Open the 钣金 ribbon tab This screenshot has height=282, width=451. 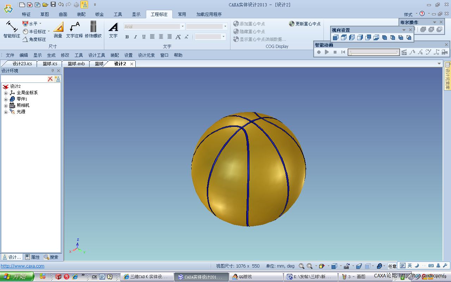pyautogui.click(x=100, y=14)
